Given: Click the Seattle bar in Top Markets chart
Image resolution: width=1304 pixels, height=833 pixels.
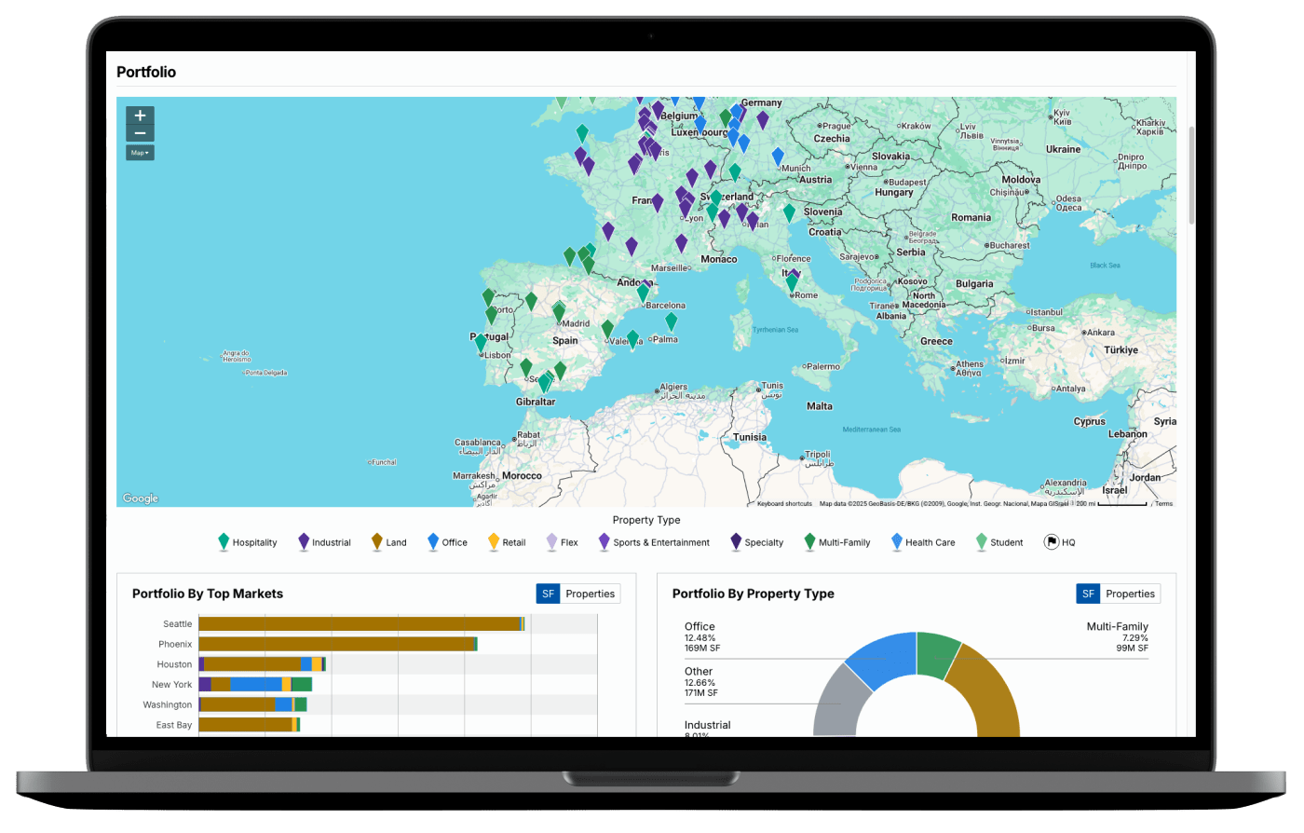Looking at the screenshot, I should (359, 623).
